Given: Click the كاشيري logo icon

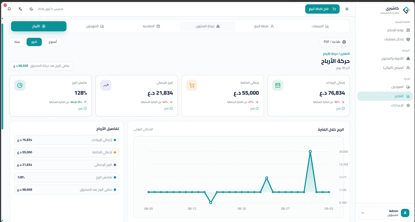Looking at the screenshot, I should pos(406,10).
